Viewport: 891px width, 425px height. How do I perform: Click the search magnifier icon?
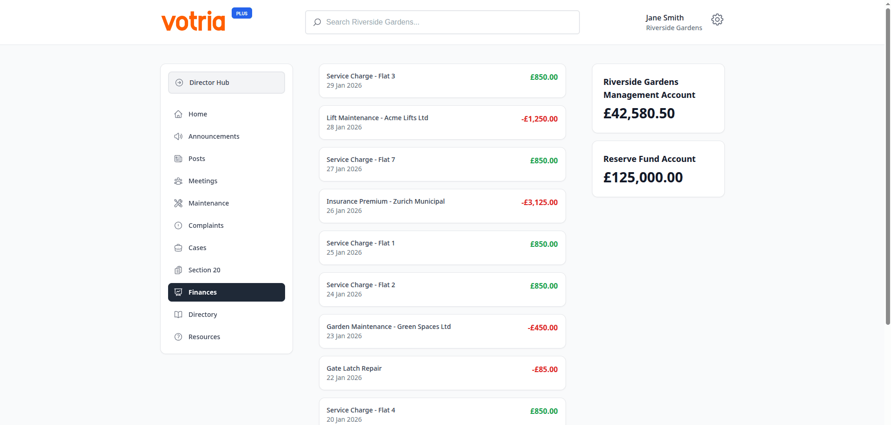[x=317, y=22]
